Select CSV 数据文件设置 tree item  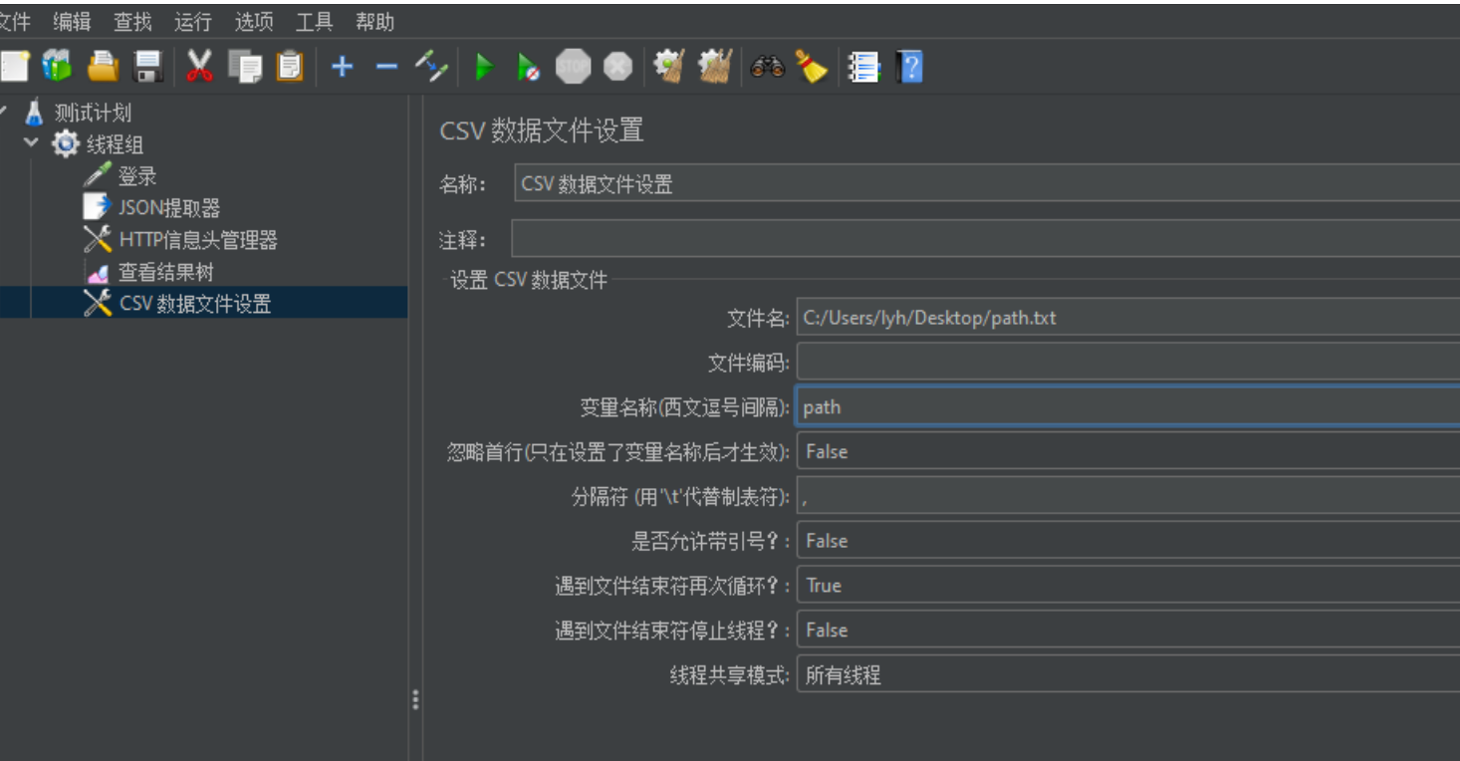click(195, 304)
